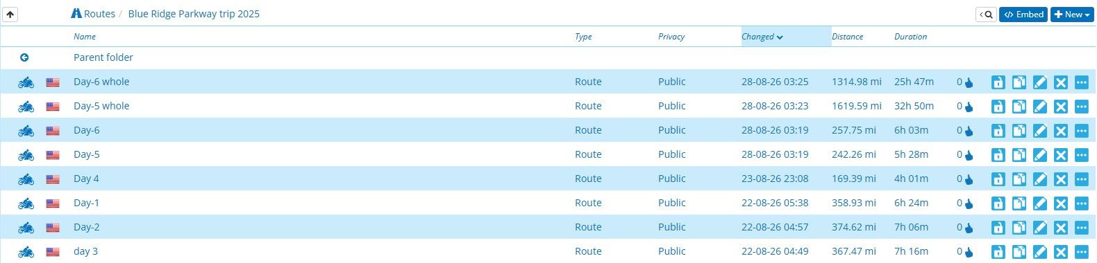Screen dimensions: 1097x263
Task: Delete the Day-5 route with the X icon
Action: 1060,155
